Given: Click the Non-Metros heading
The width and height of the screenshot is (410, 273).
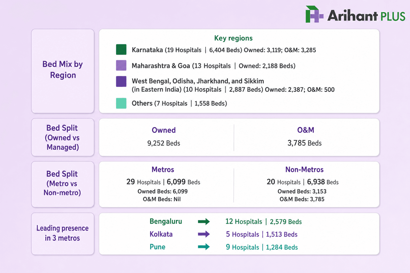Looking at the screenshot, I should coord(305,170).
